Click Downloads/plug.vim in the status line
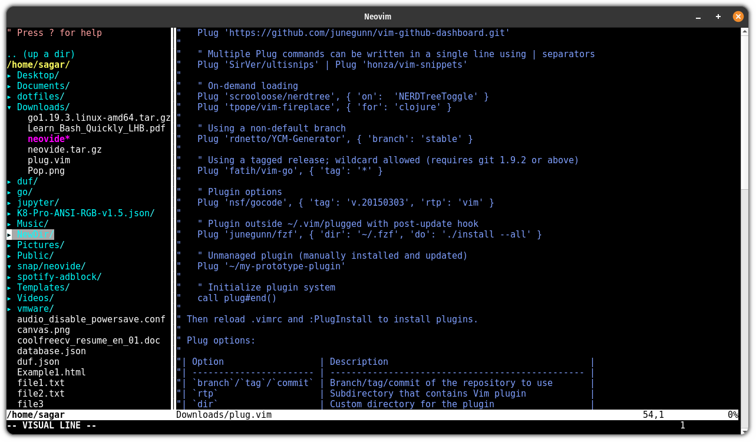This screenshot has width=756, height=442. pos(224,414)
